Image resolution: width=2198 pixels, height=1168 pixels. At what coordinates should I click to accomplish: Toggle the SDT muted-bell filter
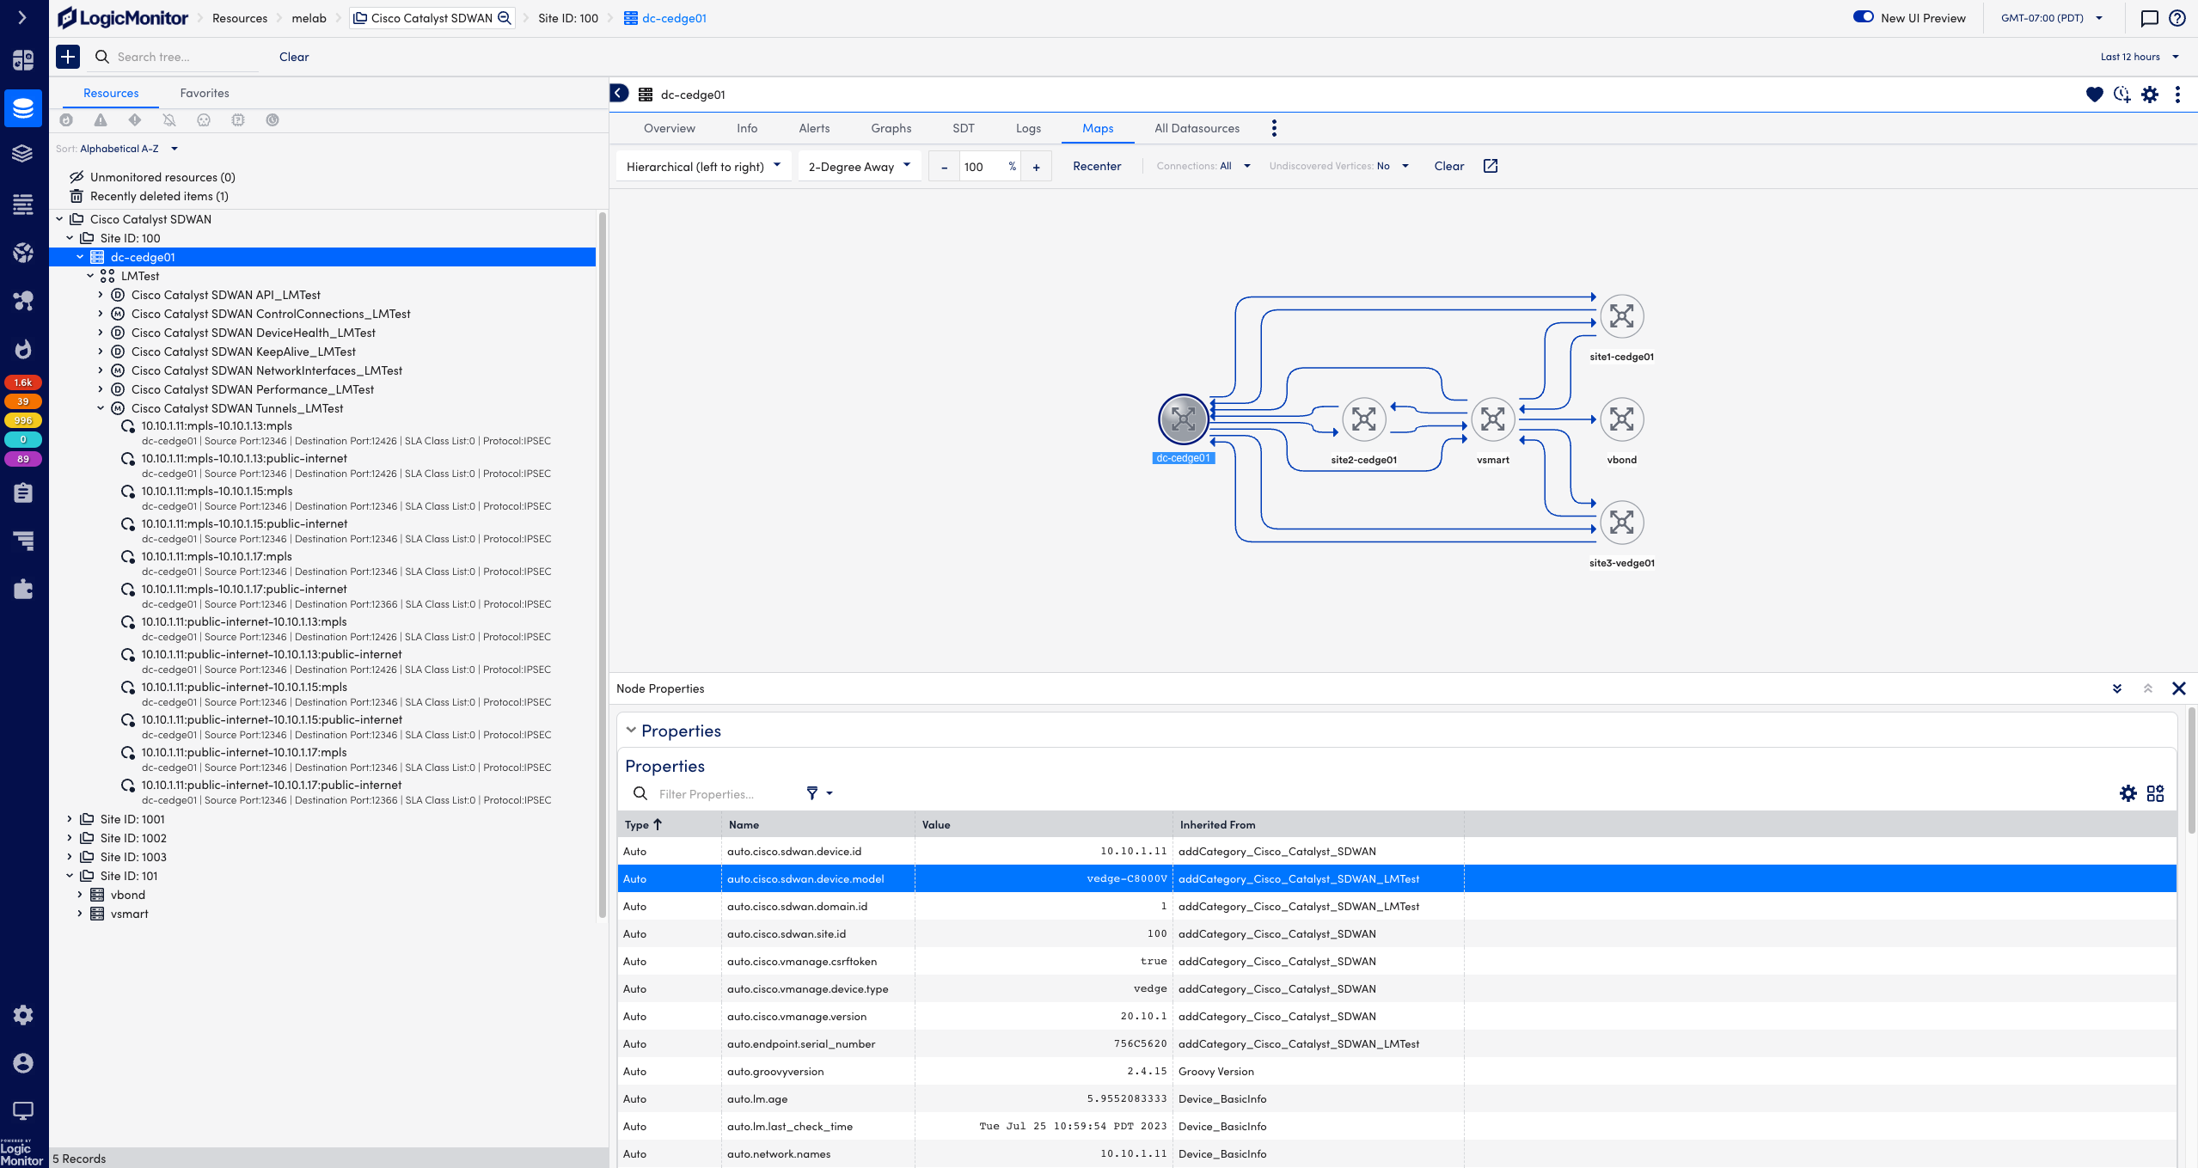coord(168,120)
